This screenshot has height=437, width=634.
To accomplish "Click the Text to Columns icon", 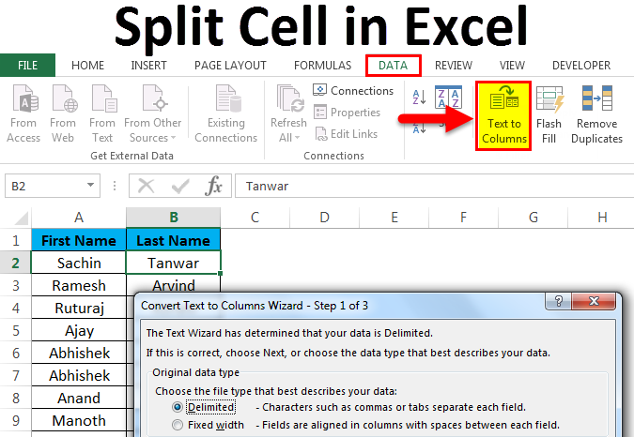I will [x=504, y=116].
